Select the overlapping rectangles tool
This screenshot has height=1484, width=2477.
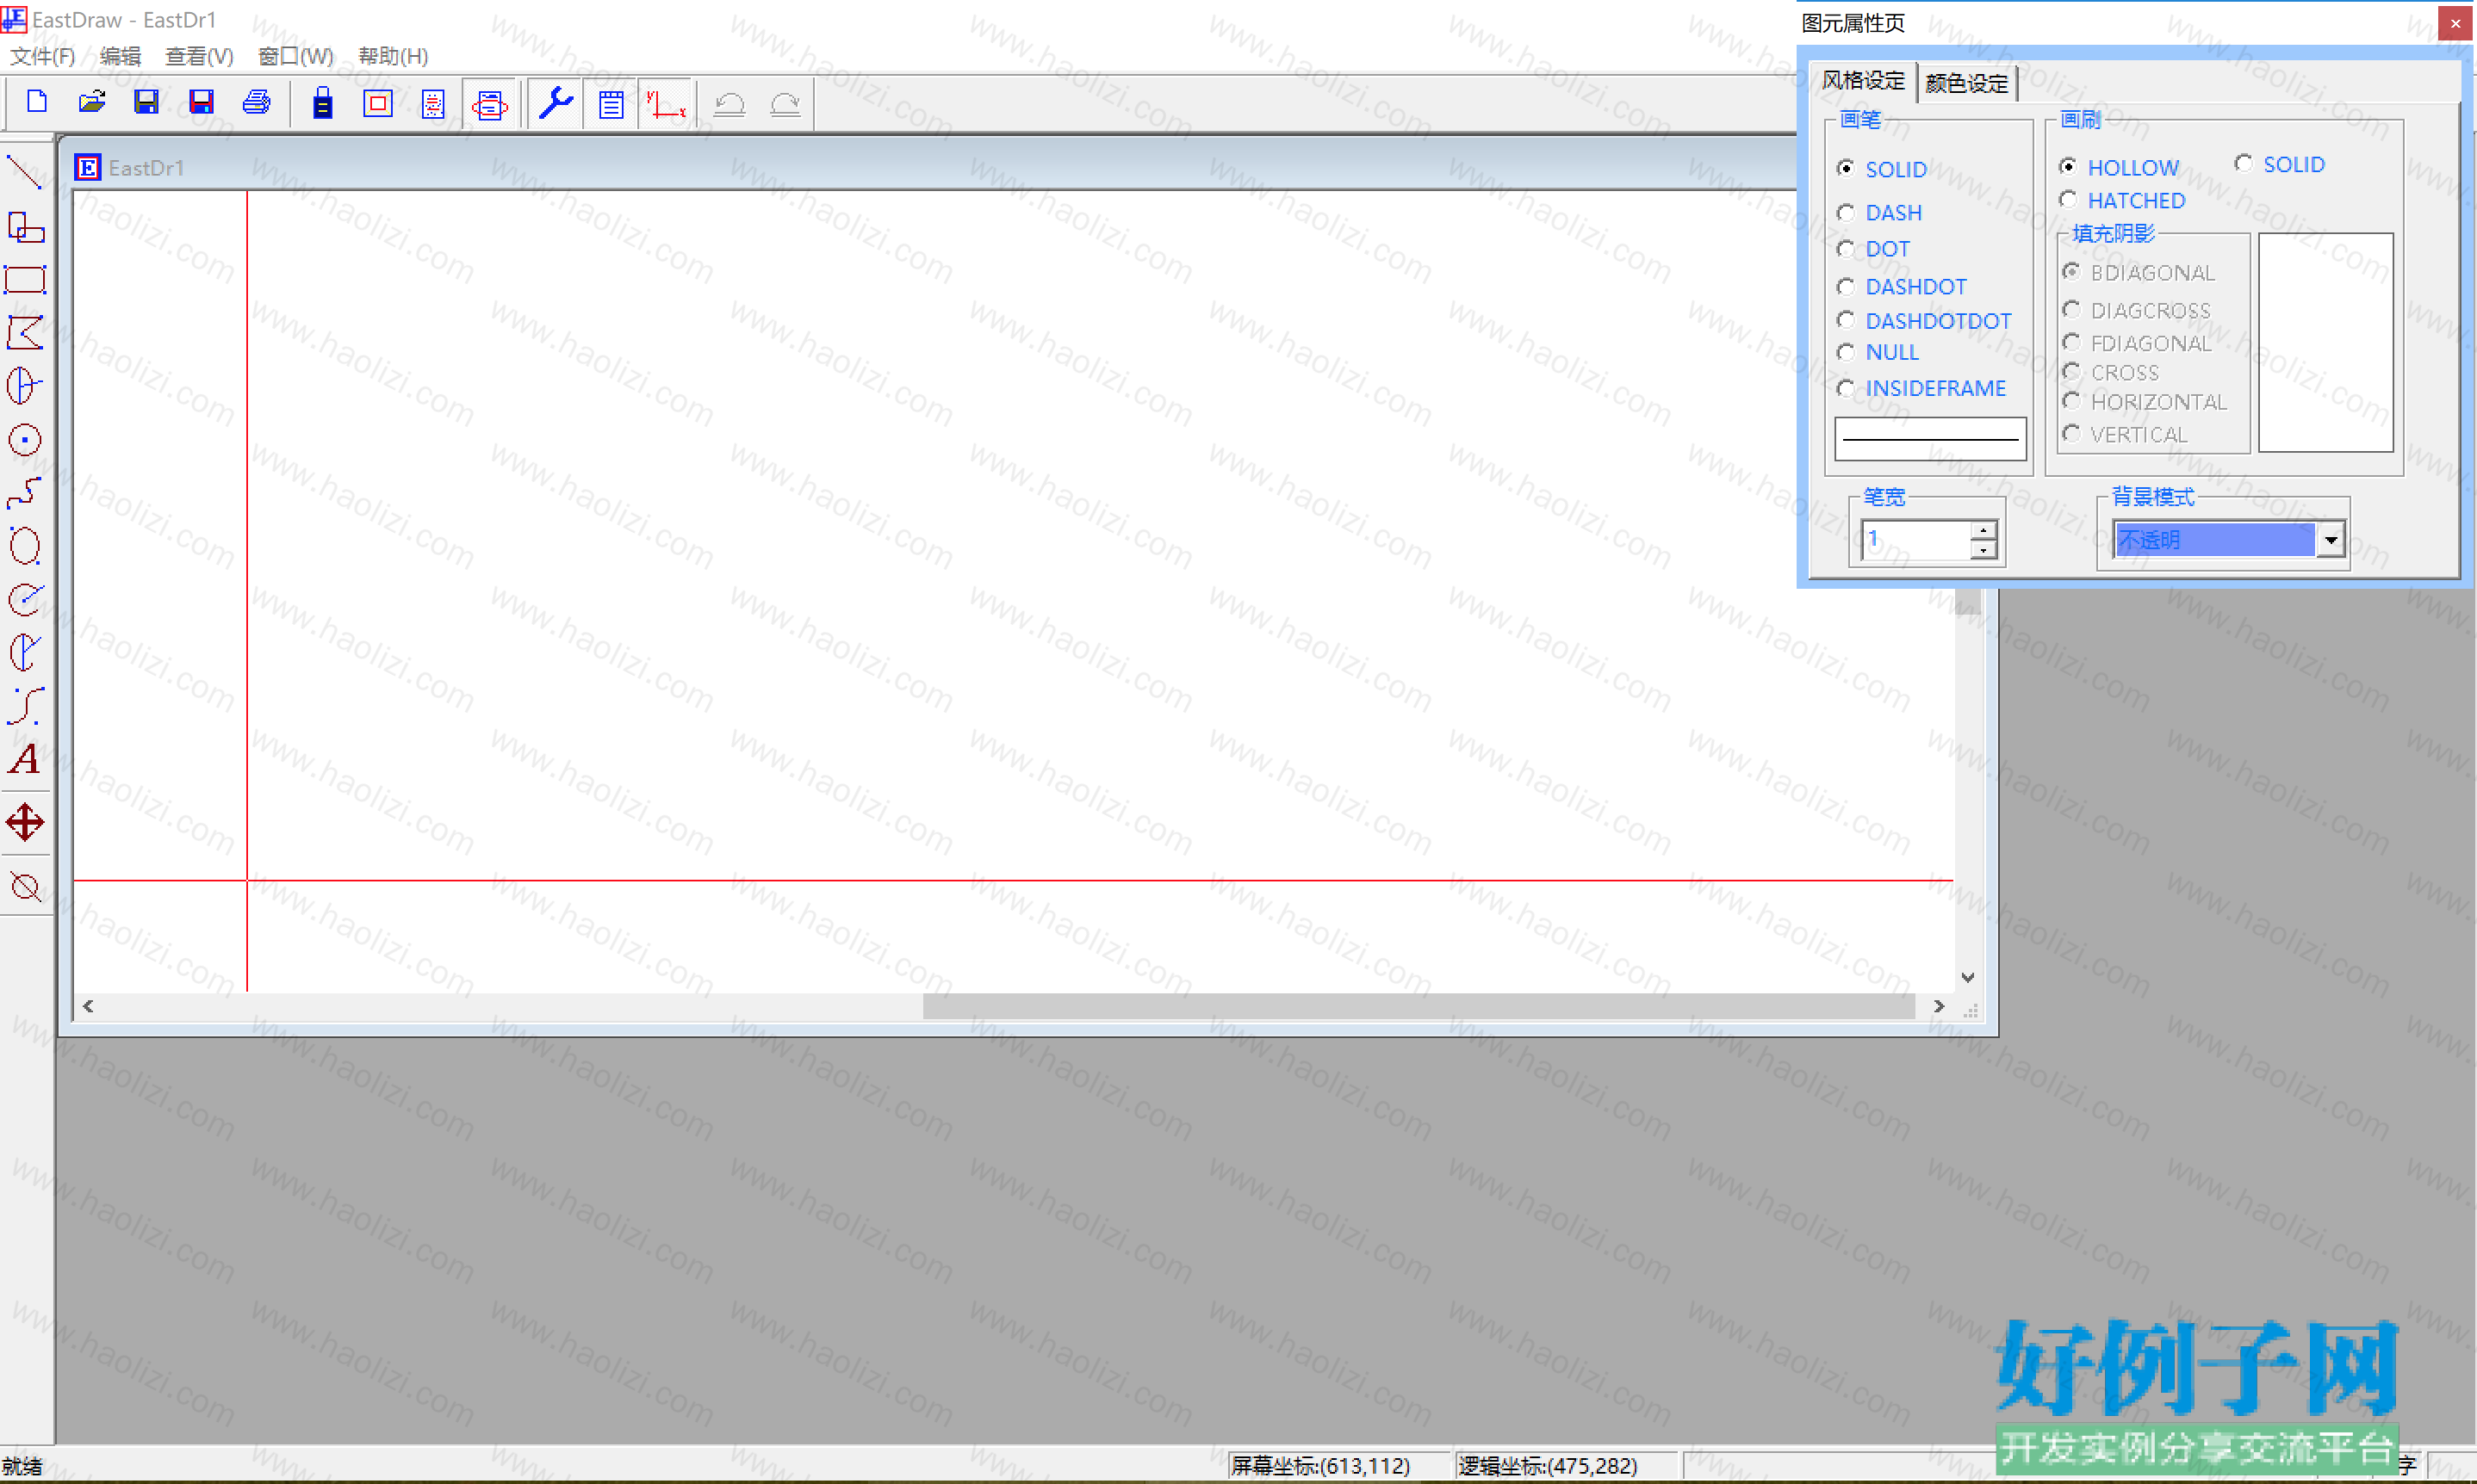[x=25, y=227]
